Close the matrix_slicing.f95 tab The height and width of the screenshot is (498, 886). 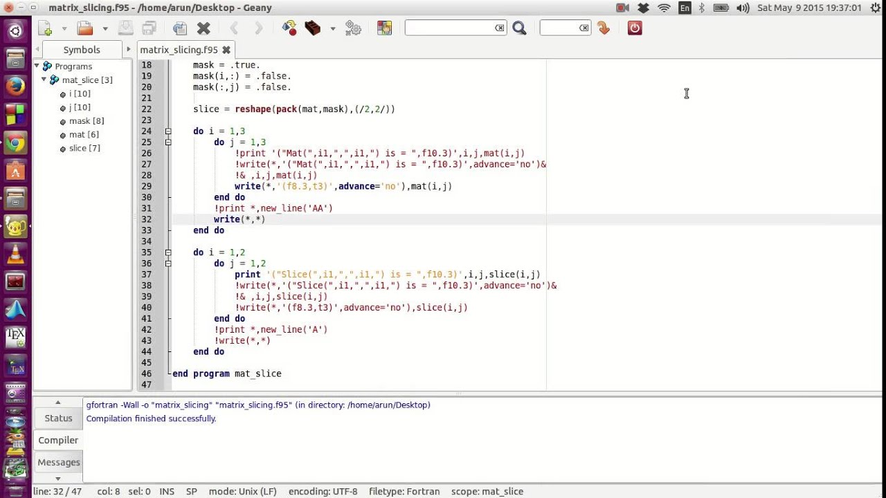click(226, 50)
